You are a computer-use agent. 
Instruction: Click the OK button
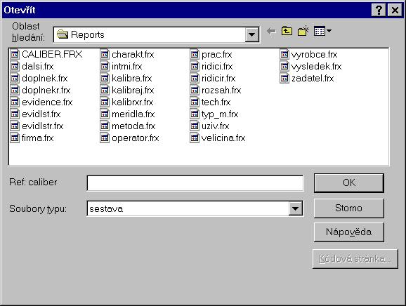(349, 183)
